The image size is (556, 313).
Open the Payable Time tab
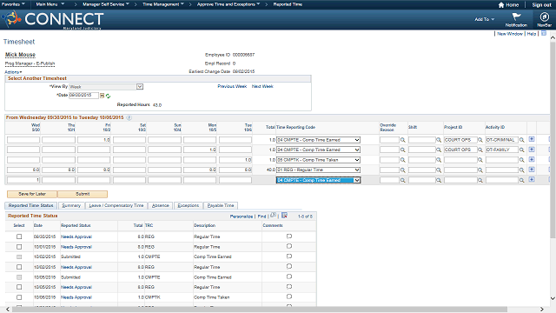221,205
